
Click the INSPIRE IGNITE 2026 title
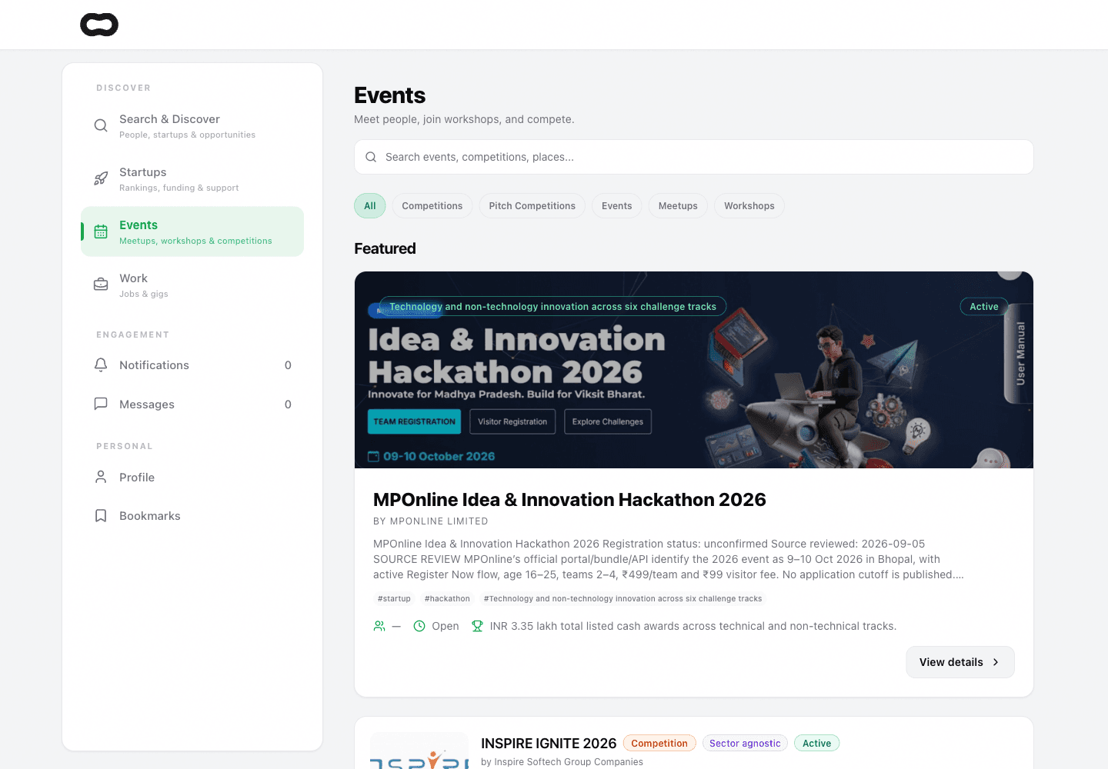point(549,744)
